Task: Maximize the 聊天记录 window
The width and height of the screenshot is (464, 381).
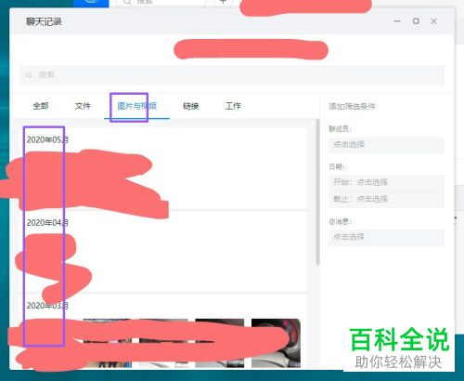Action: tap(416, 21)
